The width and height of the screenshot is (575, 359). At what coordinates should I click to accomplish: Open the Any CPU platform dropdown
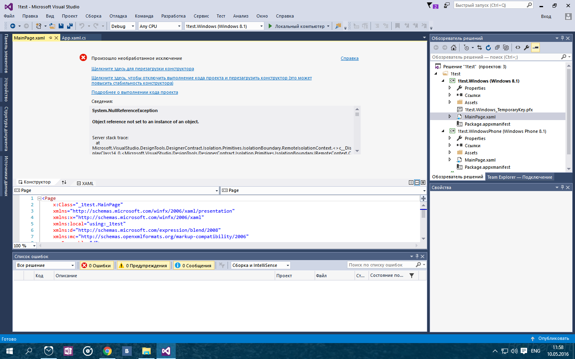[x=160, y=26]
